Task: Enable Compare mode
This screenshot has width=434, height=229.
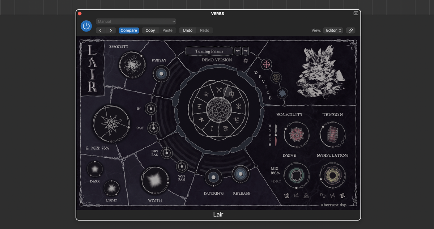Action: point(129,30)
